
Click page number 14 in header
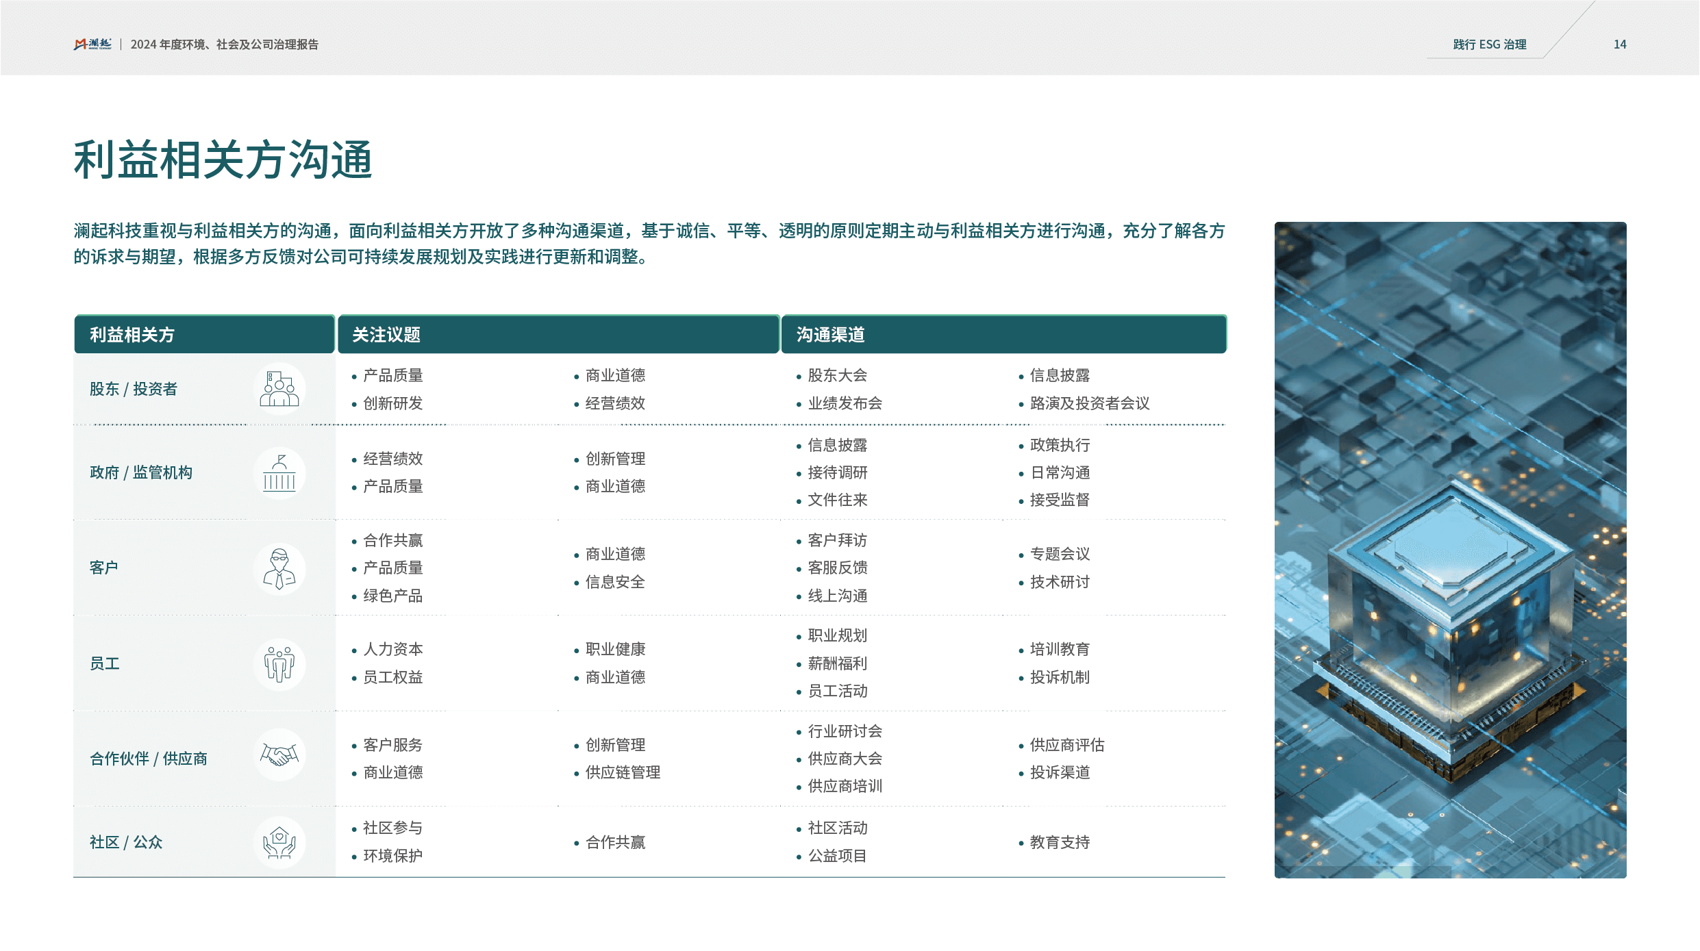click(x=1619, y=45)
